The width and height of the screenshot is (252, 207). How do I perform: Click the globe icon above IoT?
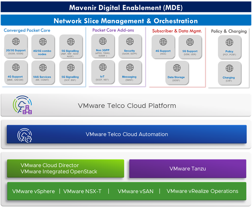click(103, 67)
